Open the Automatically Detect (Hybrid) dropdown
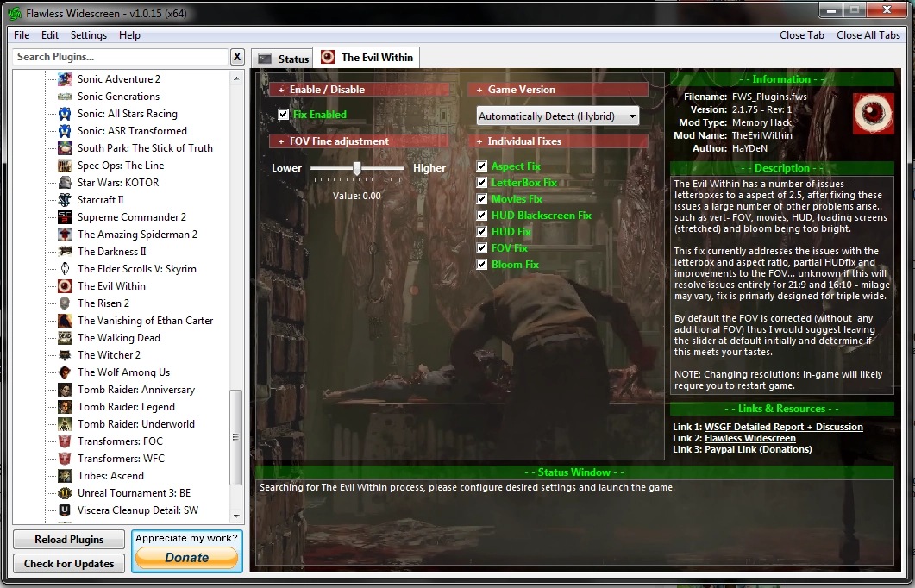Viewport: 915px width, 588px height. point(558,116)
